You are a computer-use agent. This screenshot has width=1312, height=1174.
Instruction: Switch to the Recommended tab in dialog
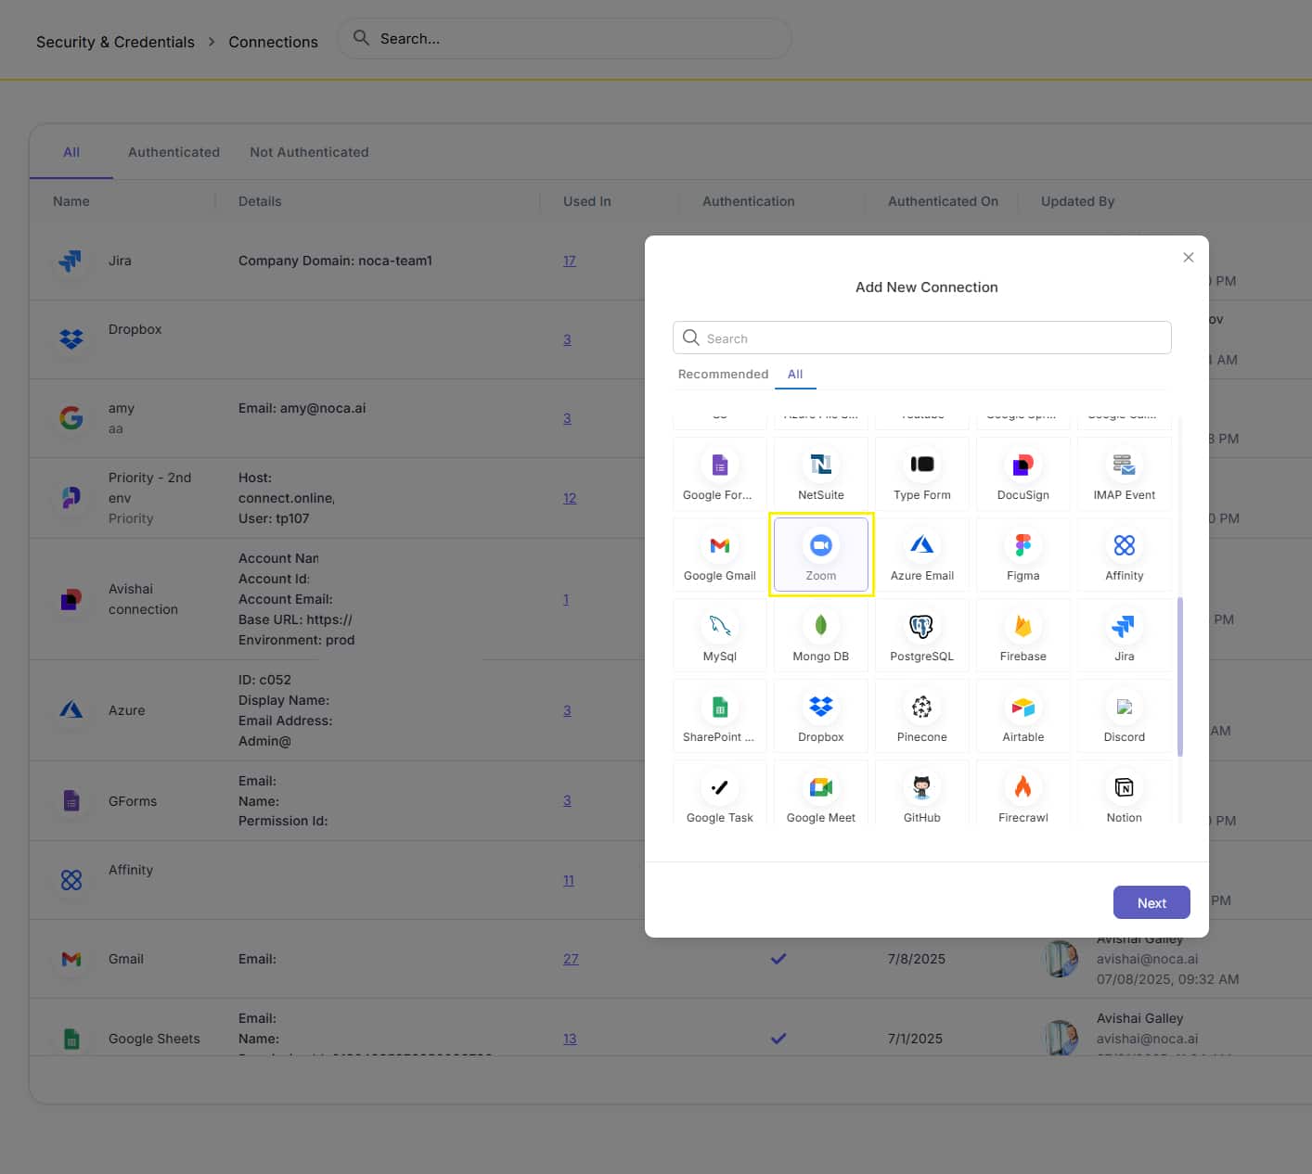[x=723, y=374]
